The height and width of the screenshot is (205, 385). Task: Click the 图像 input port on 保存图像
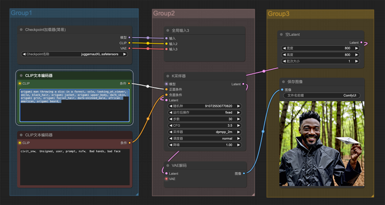click(282, 90)
